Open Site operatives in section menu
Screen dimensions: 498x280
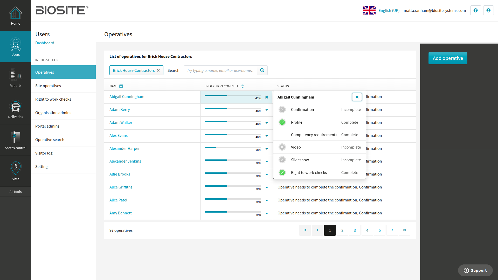[63, 86]
